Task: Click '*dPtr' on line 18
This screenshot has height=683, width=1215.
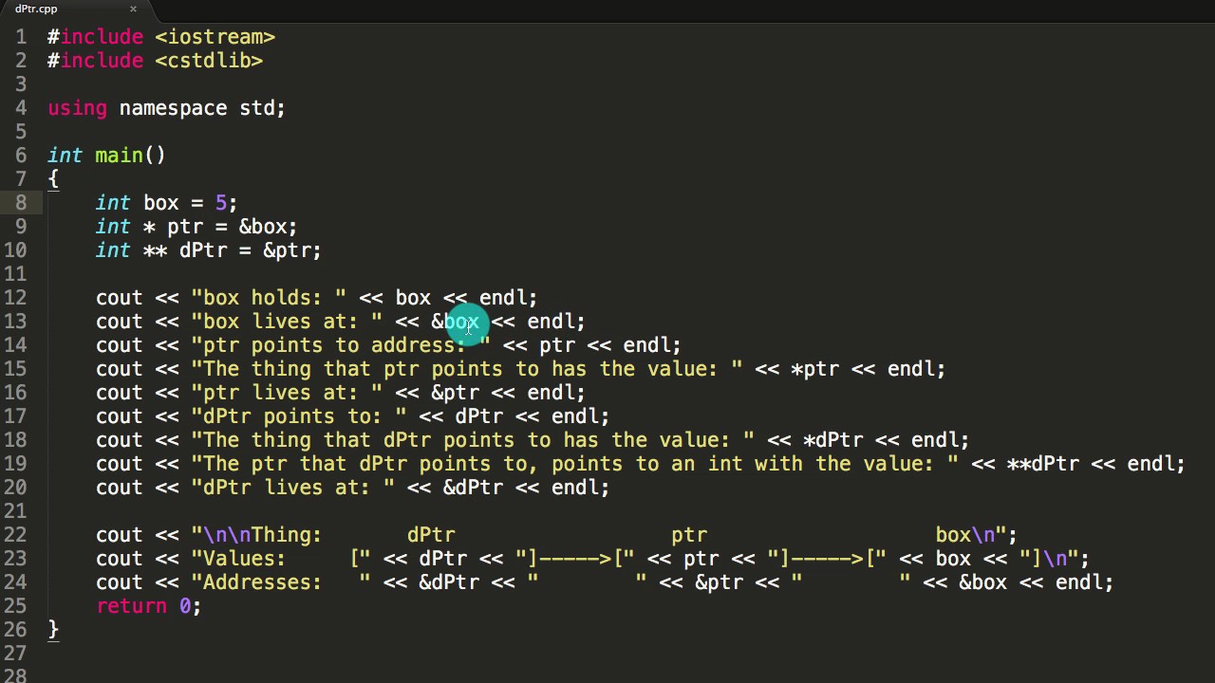Action: tap(832, 440)
